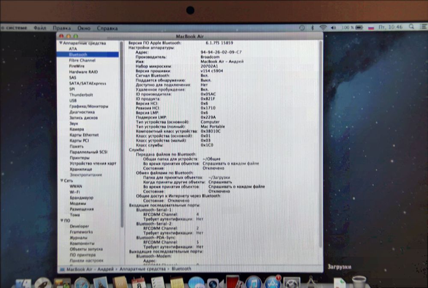
Task: Click the volume speaker icon
Action: tap(333, 27)
